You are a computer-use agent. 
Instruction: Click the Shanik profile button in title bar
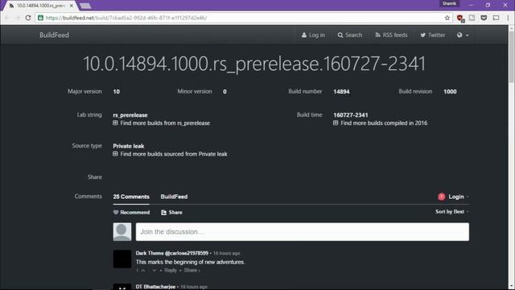tap(449, 3)
